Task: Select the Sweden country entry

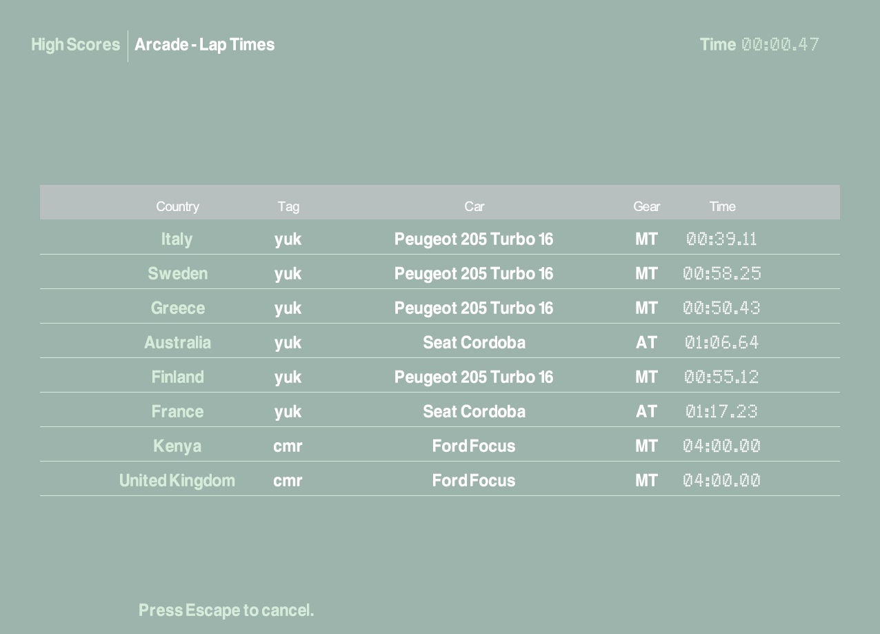Action: (177, 273)
